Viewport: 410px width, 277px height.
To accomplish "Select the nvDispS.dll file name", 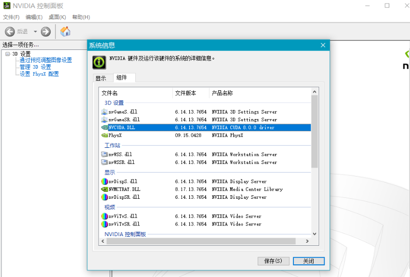I will 123,181.
